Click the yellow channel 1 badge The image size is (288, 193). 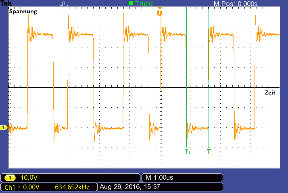coord(10,178)
